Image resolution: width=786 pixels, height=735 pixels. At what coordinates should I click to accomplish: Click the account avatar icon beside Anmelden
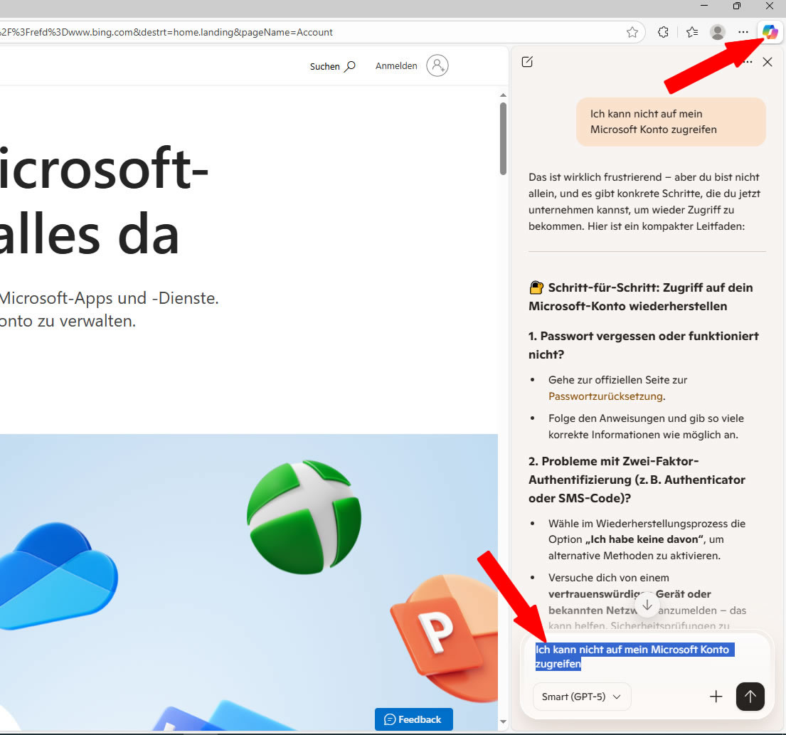[x=437, y=65]
